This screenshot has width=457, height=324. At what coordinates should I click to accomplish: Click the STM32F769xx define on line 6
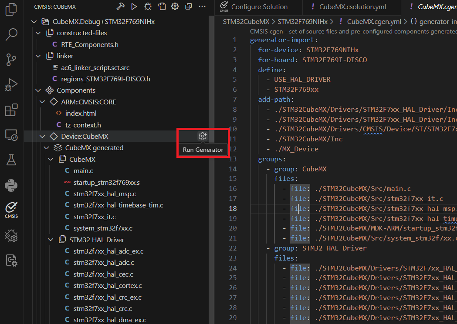tap(296, 90)
